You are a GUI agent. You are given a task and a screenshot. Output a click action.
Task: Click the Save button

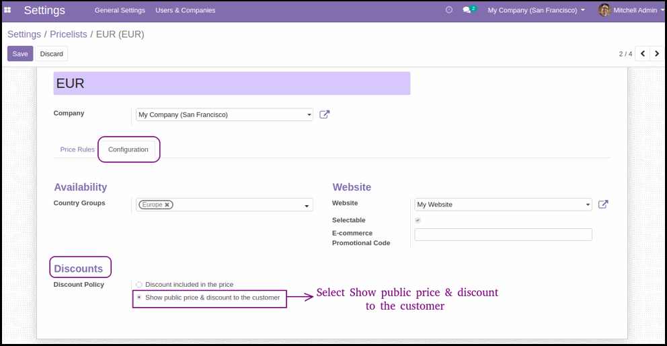pyautogui.click(x=20, y=54)
